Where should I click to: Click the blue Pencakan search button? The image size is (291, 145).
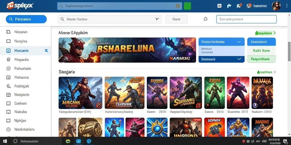click(26, 19)
